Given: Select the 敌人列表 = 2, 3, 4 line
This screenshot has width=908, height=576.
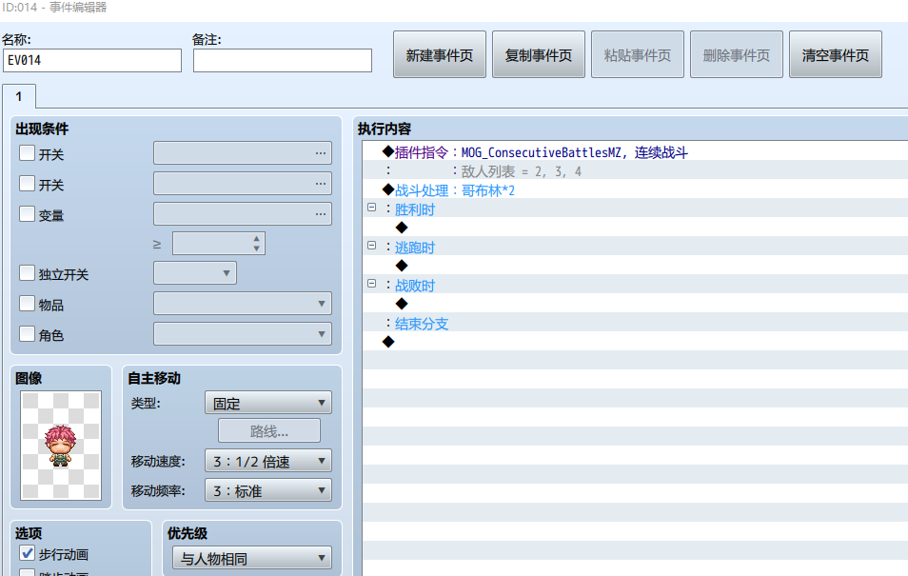Looking at the screenshot, I should coord(635,171).
